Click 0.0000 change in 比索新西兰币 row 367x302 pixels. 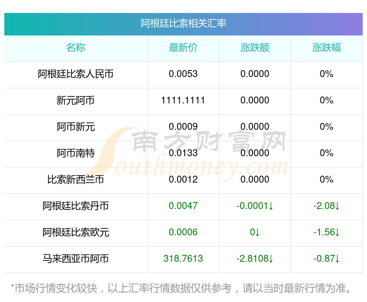point(255,180)
